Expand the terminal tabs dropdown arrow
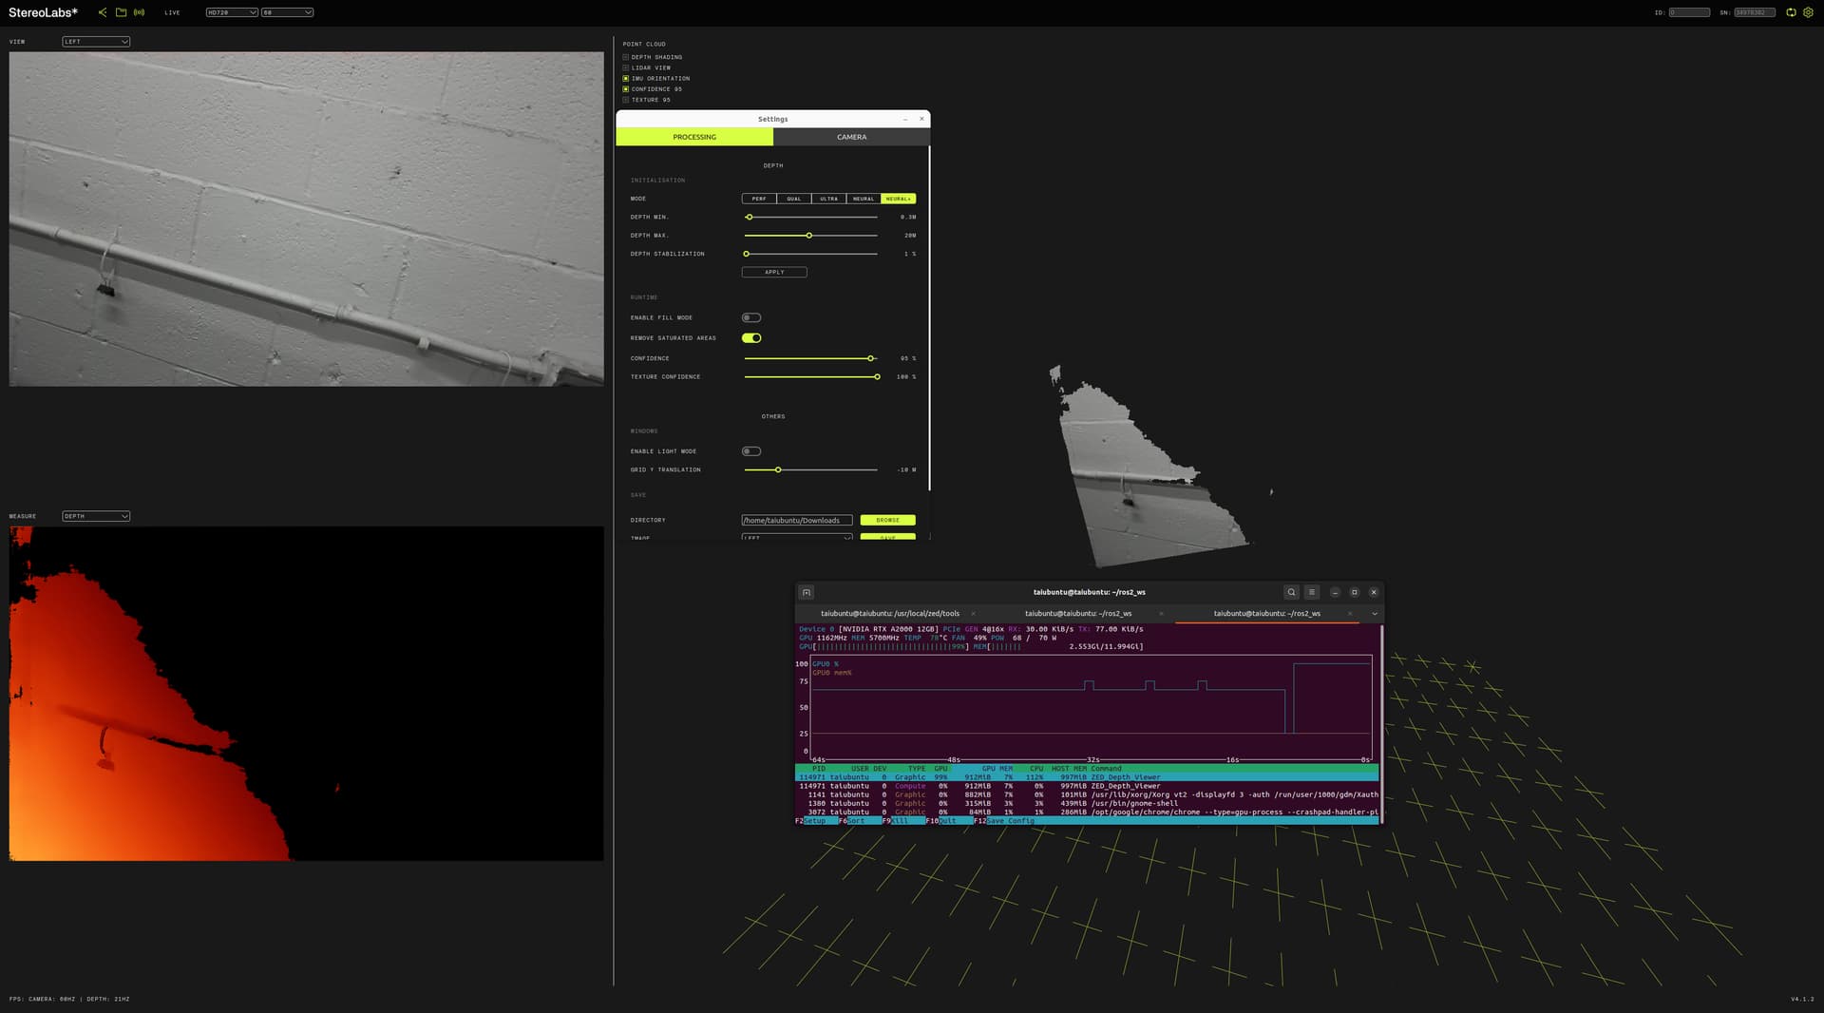 tap(1374, 614)
